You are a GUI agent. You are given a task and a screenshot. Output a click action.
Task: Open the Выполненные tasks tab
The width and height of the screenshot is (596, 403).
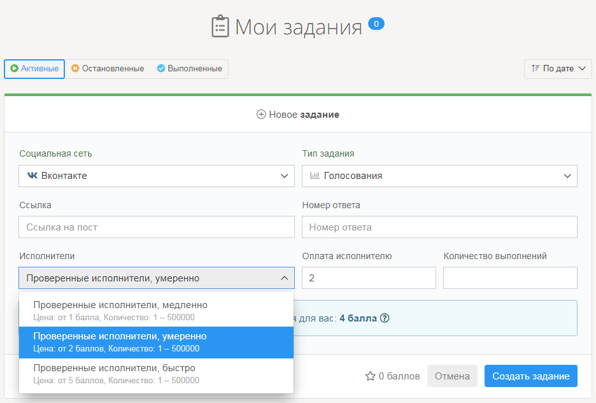click(x=190, y=69)
